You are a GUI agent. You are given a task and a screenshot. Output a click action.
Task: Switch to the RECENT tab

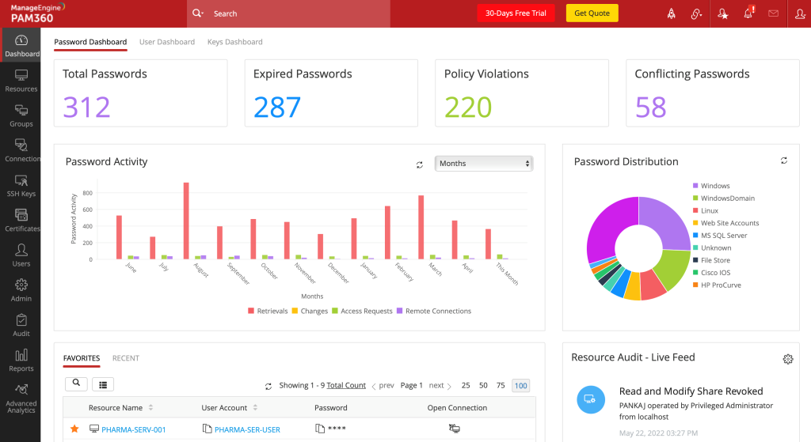tap(125, 358)
